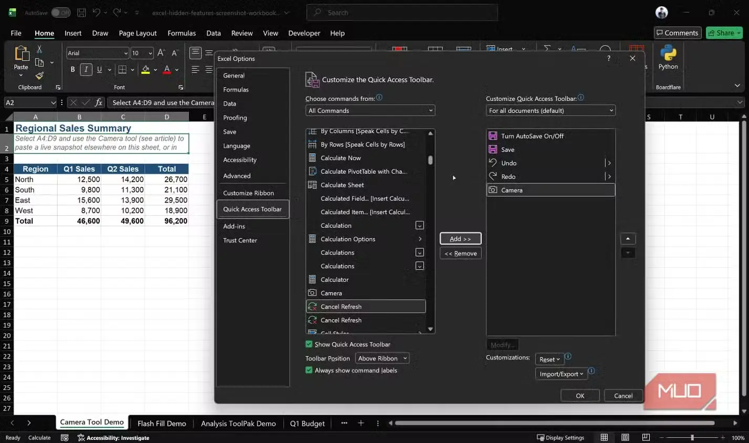Switch to Page Layout view from the status bar
This screenshot has height=443, width=749.
tap(625, 437)
